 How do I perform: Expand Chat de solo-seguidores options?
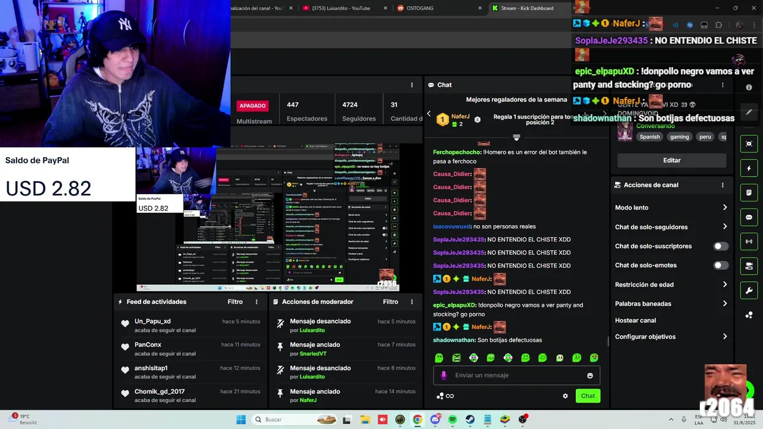725,226
